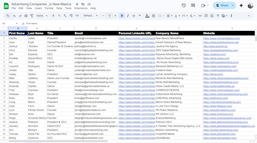Print the spreadsheet

(26, 16)
